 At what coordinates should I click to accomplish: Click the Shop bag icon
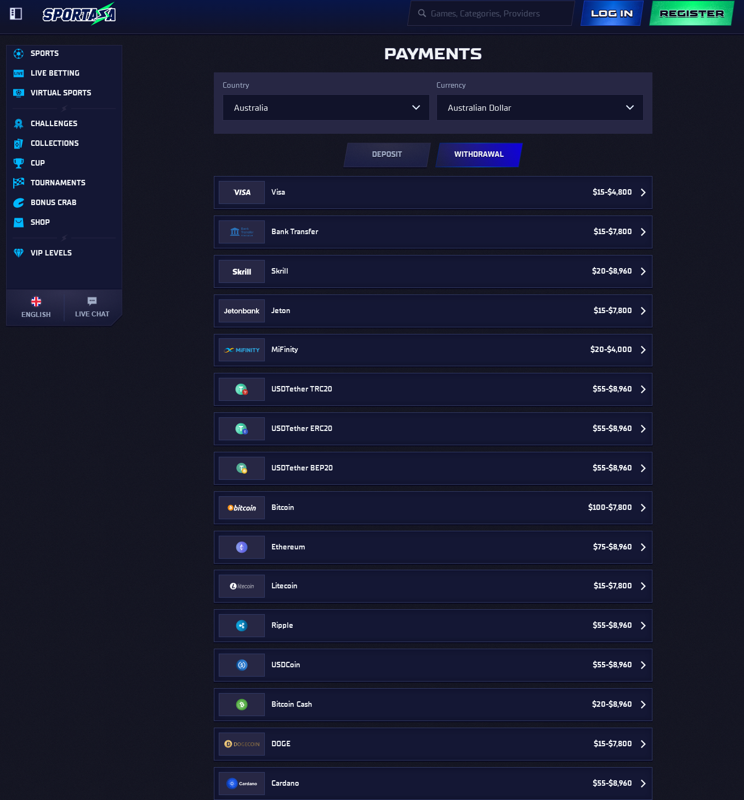pyautogui.click(x=19, y=223)
